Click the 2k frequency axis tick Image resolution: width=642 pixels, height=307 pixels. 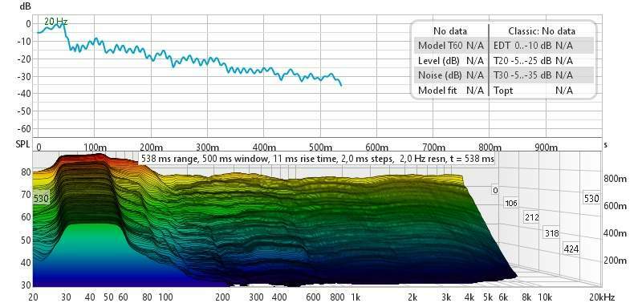[412, 297]
